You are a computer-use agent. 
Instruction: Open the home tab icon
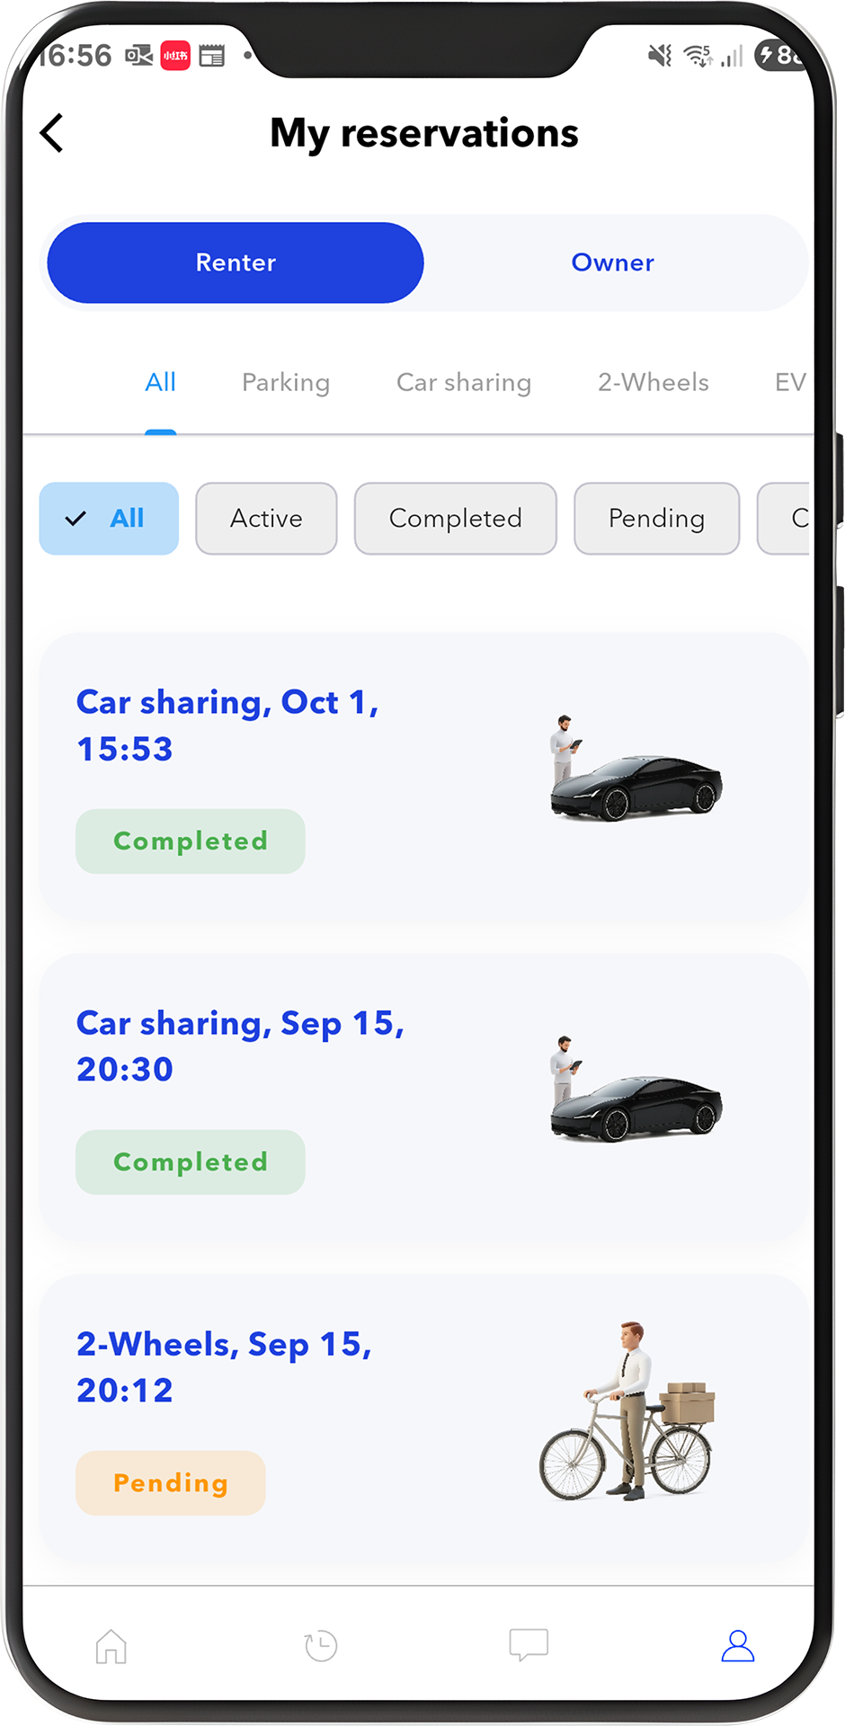[x=111, y=1646]
